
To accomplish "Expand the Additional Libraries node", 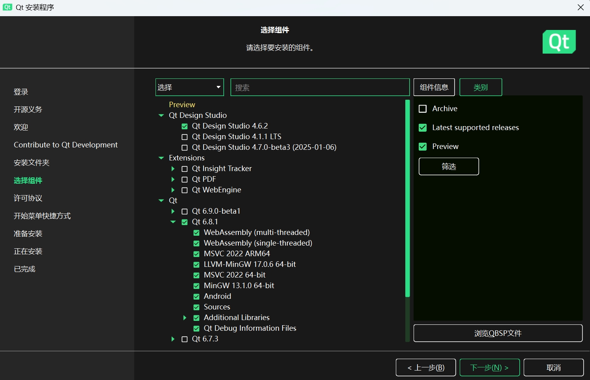I will (x=185, y=318).
